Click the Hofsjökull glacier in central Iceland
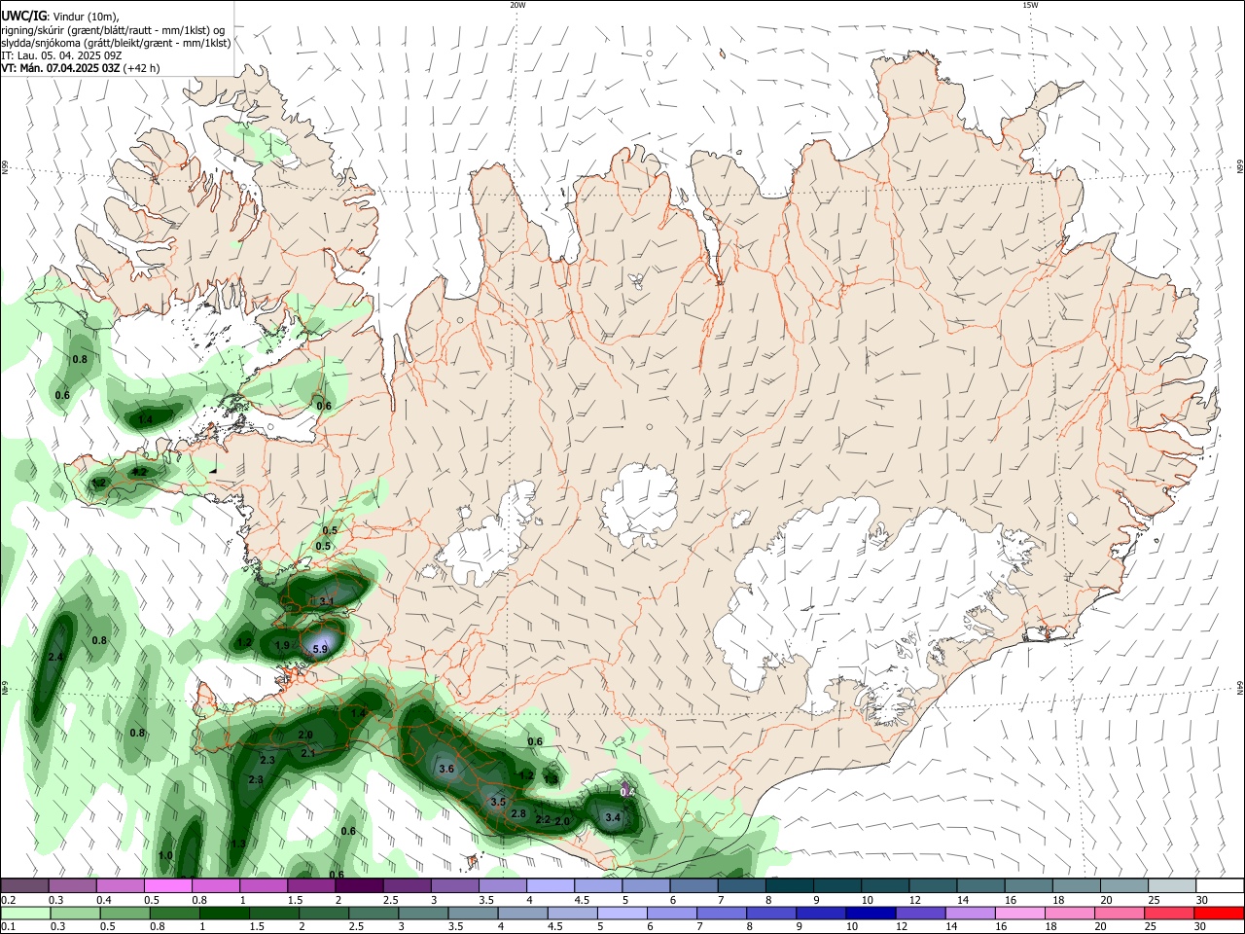This screenshot has height=934, width=1245. click(639, 504)
